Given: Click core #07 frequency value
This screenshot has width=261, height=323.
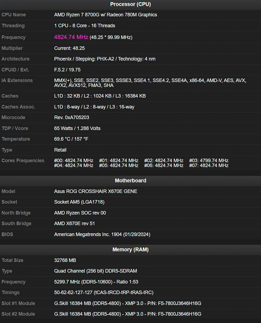Looking at the screenshot, I should (x=209, y=166).
